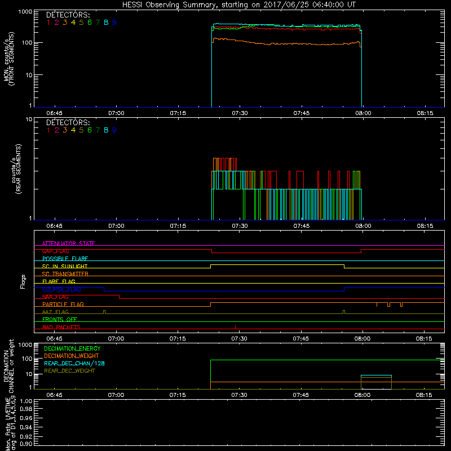Pick the AAZ_FLAG label
Viewport: 451px width, 451px height.
tap(55, 312)
